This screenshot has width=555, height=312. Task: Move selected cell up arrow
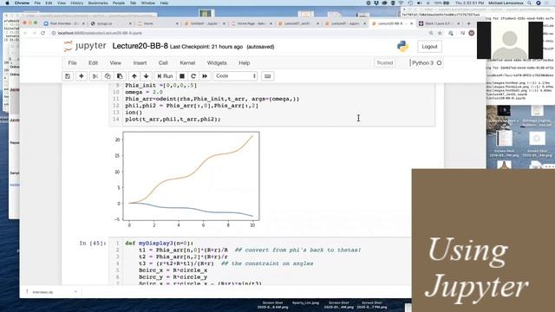click(134, 76)
